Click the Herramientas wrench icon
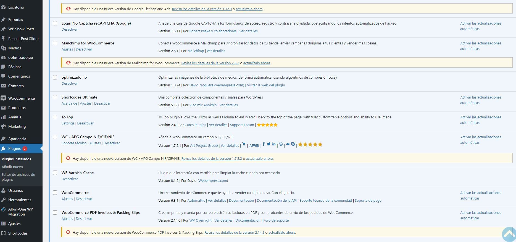Screen dimensions: 516x242 point(3,200)
